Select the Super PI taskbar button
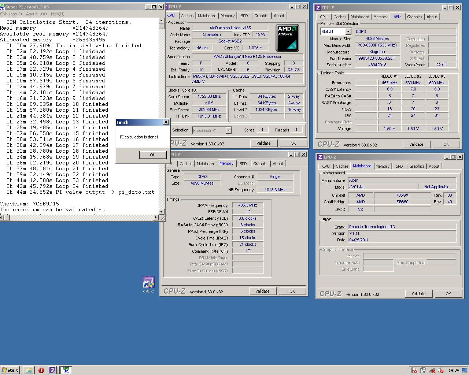 click(x=66, y=370)
